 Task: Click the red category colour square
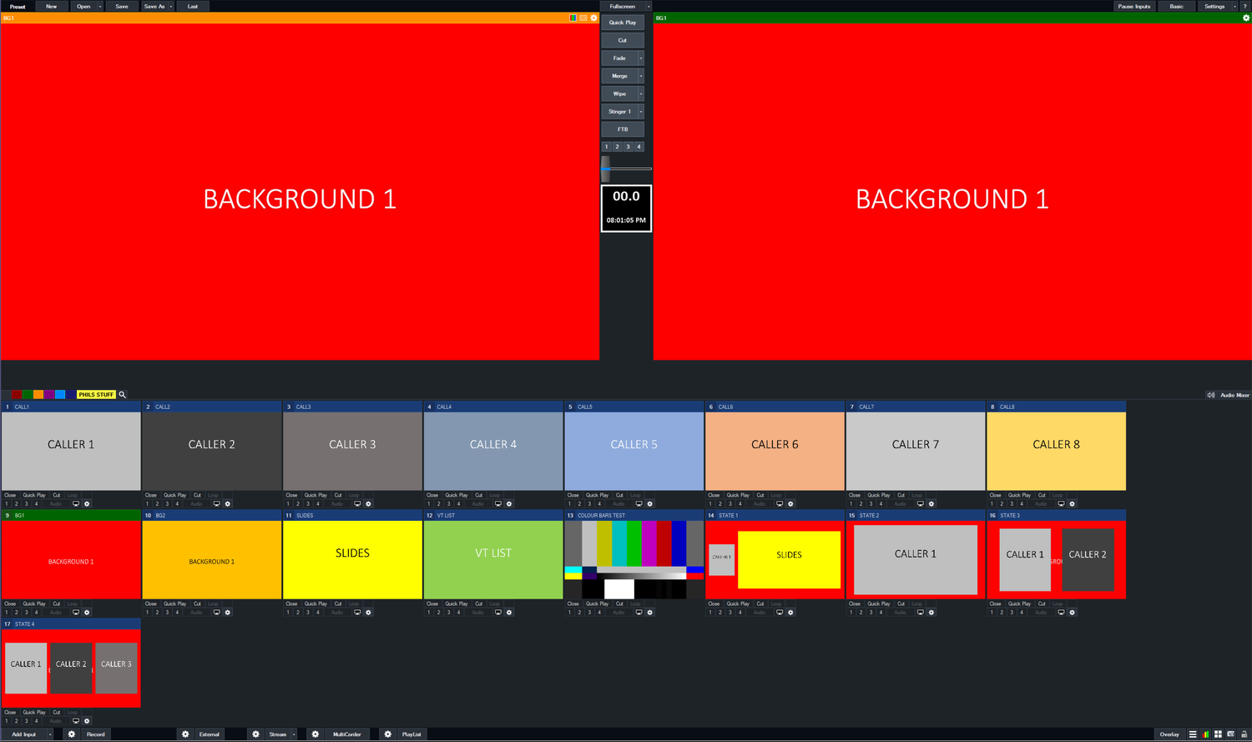(x=15, y=394)
